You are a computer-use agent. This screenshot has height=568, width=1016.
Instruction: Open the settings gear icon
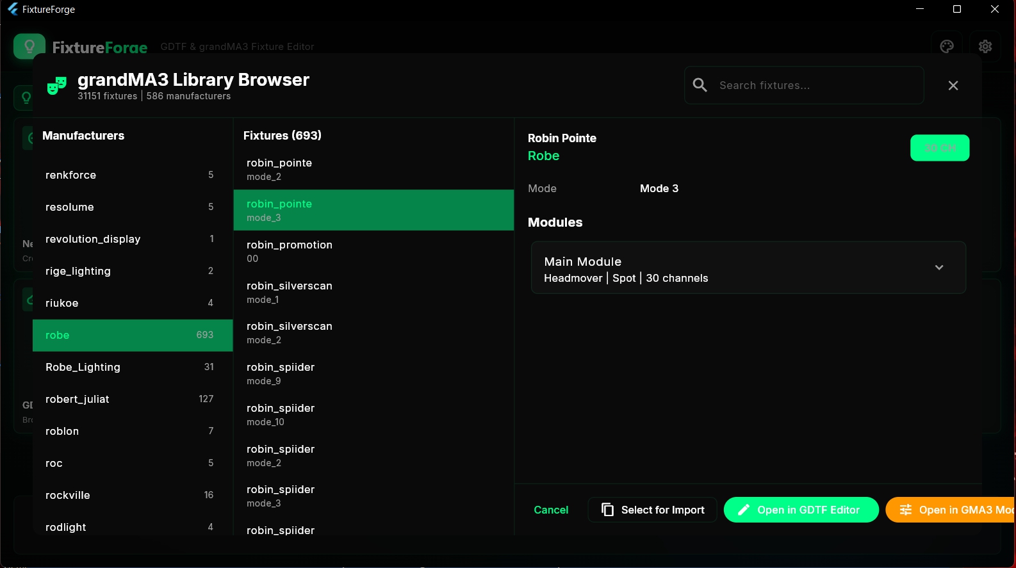point(985,46)
